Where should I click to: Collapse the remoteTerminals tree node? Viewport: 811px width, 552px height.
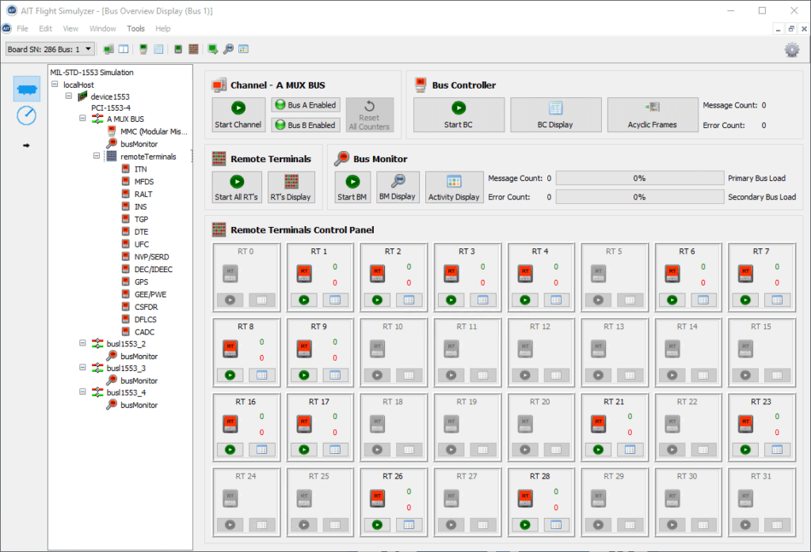(x=97, y=157)
